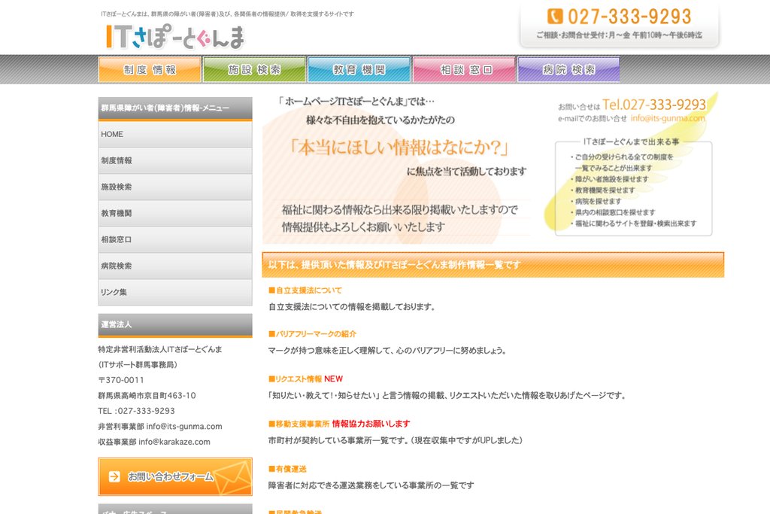770x514 pixels.
Task: Select HOME in the sidebar menu
Action: [175, 134]
